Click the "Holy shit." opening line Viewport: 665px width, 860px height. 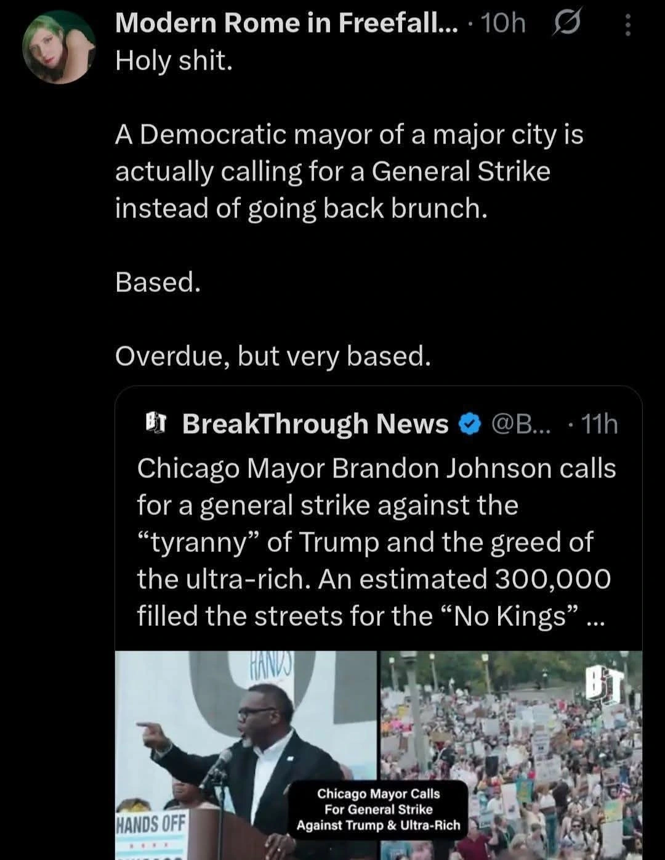click(x=174, y=60)
